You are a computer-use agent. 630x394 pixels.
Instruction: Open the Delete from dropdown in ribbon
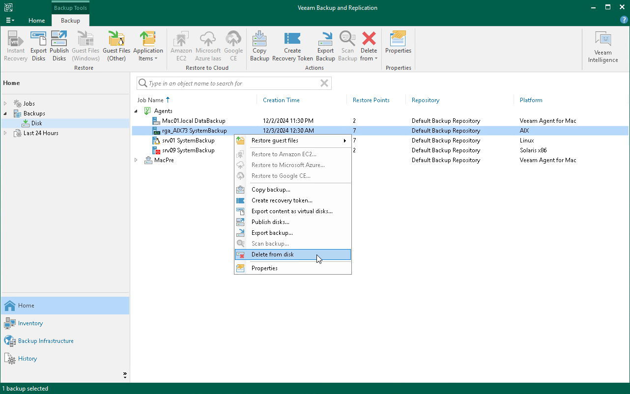click(x=369, y=46)
